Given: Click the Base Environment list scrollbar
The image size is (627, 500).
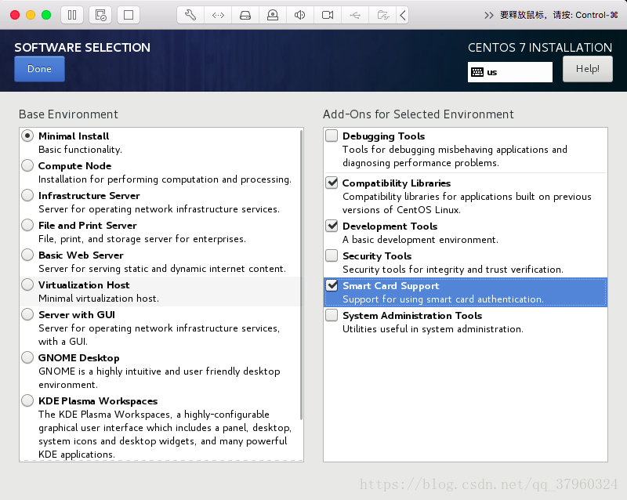Looking at the screenshot, I should click(x=302, y=275).
